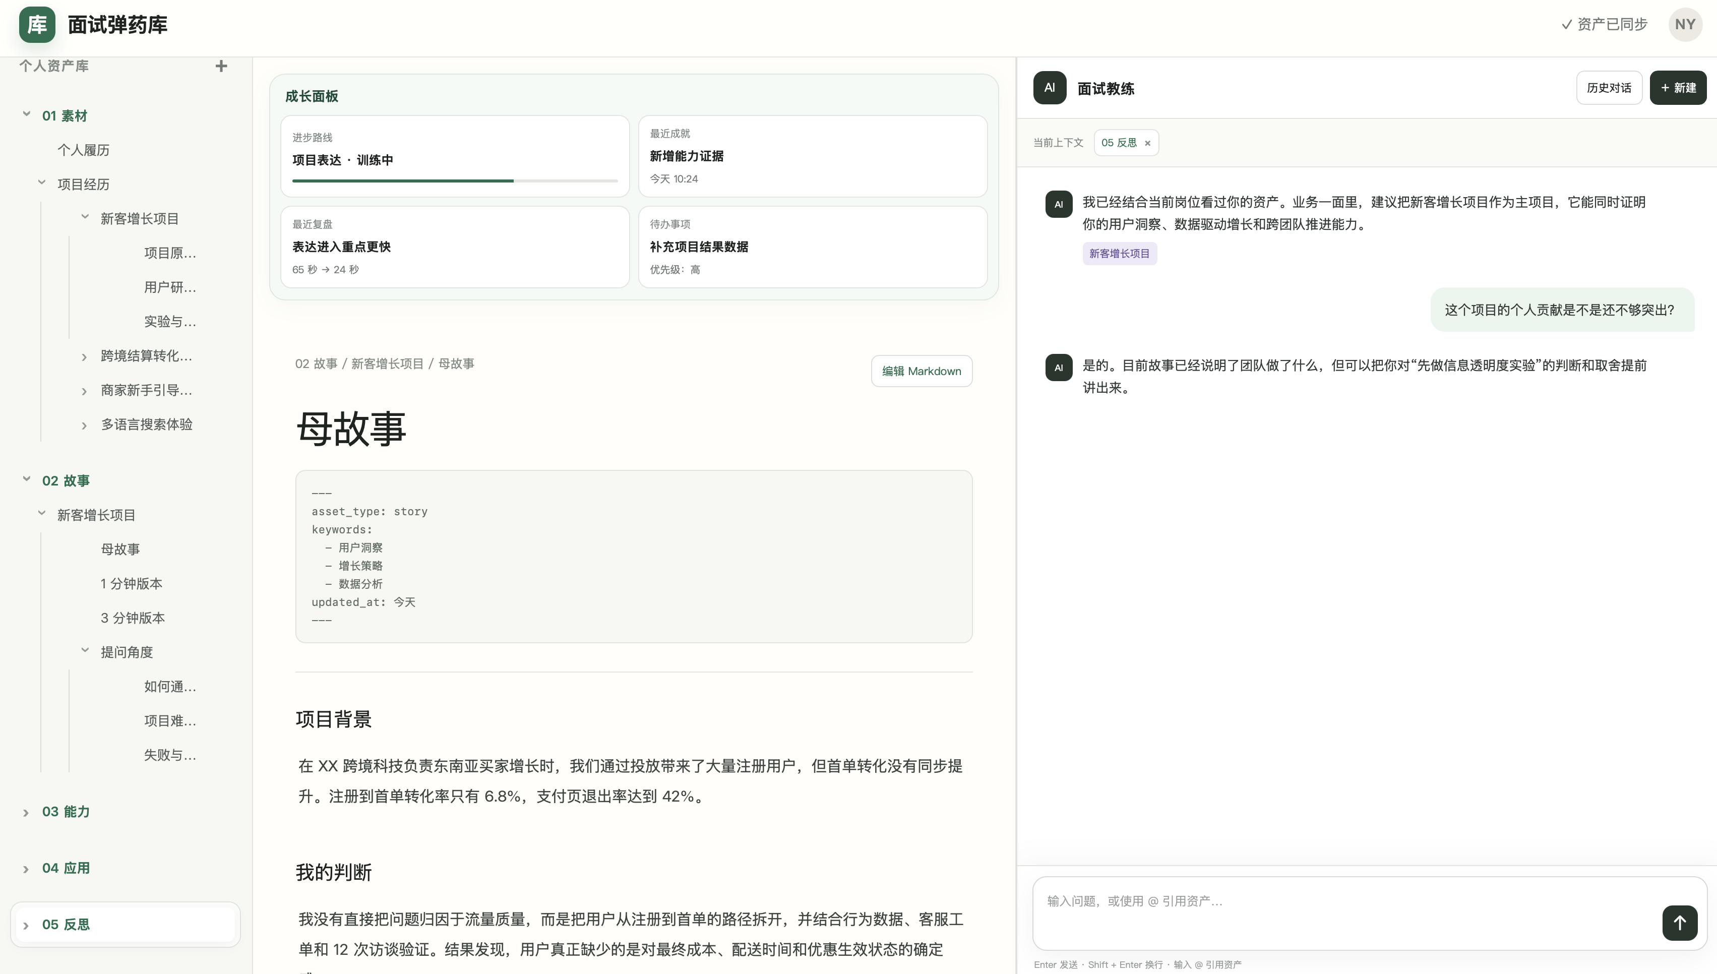Open the NY user avatar
Image resolution: width=1717 pixels, height=974 pixels.
(1685, 25)
